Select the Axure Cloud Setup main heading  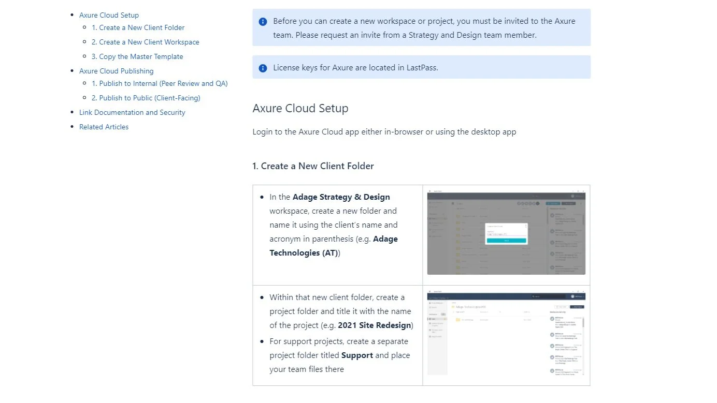click(x=300, y=108)
